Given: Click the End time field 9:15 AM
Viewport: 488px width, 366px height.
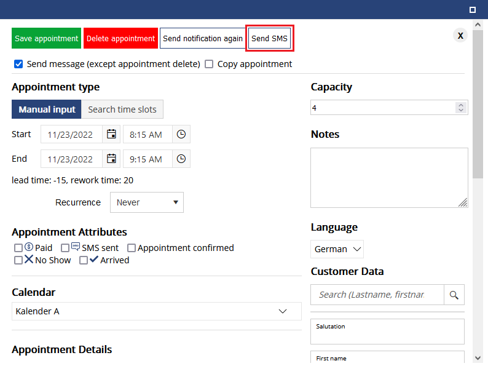Looking at the screenshot, I should pyautogui.click(x=148, y=159).
